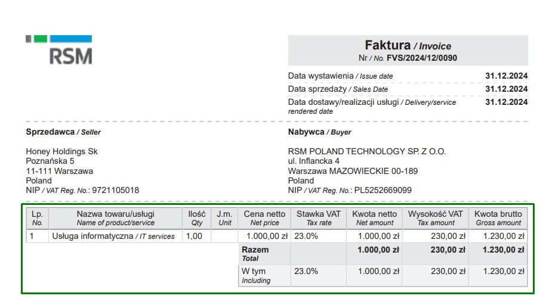Viewport: 546px width, 302px height.
Task: Click the Cena netto column header
Action: (264, 218)
